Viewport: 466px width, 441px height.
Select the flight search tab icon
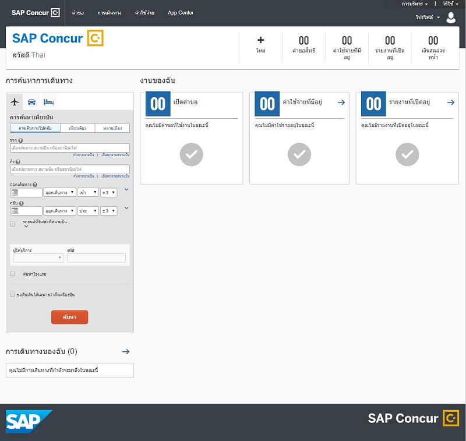15,102
